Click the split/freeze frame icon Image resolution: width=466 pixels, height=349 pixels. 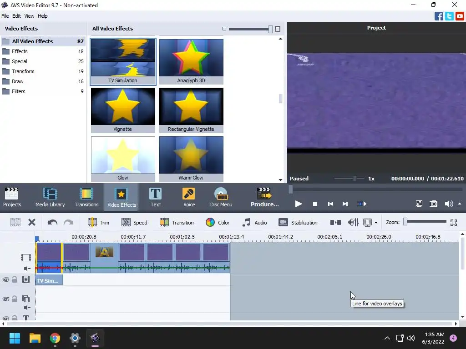tap(335, 223)
